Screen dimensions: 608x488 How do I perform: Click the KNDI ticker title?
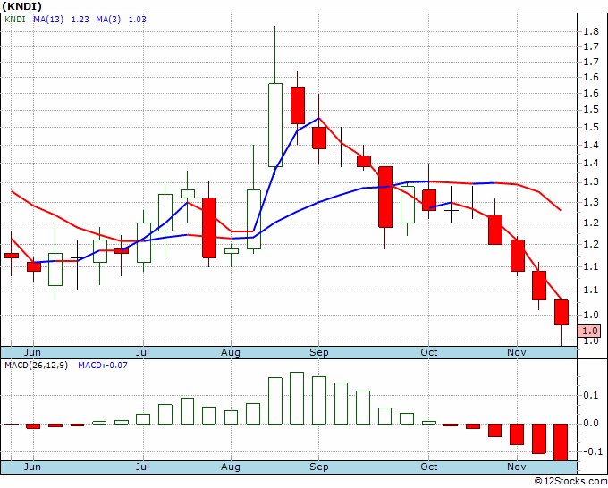click(21, 6)
